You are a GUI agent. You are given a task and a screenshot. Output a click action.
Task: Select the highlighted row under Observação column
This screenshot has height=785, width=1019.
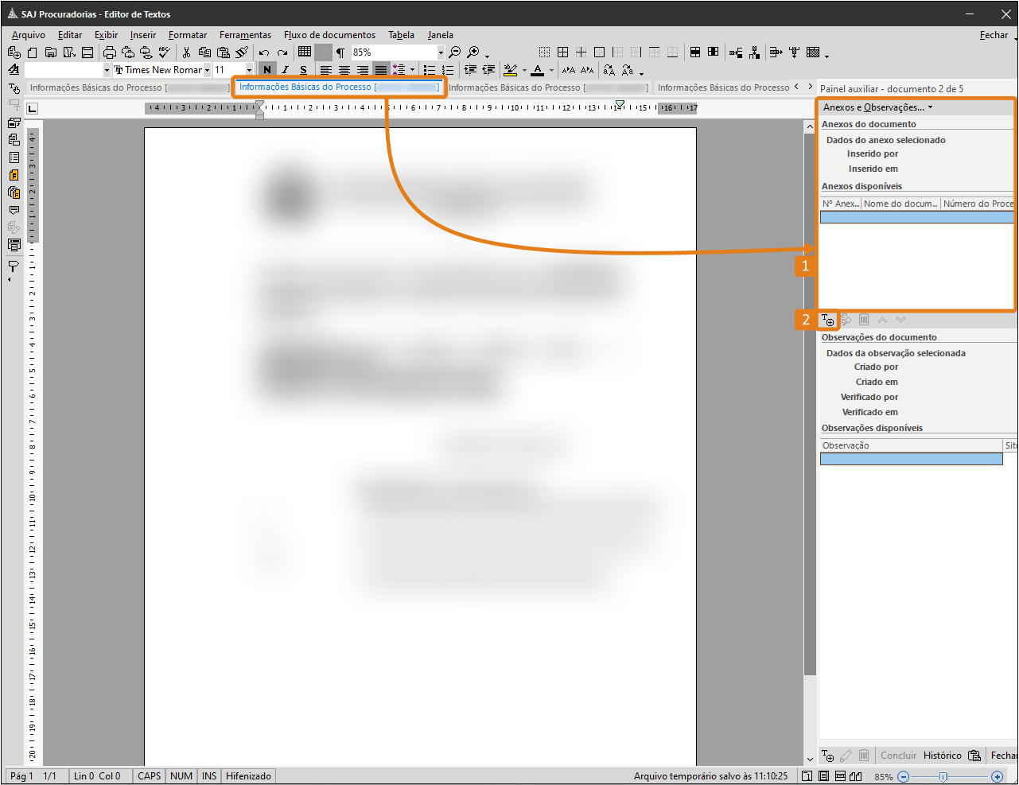point(911,459)
